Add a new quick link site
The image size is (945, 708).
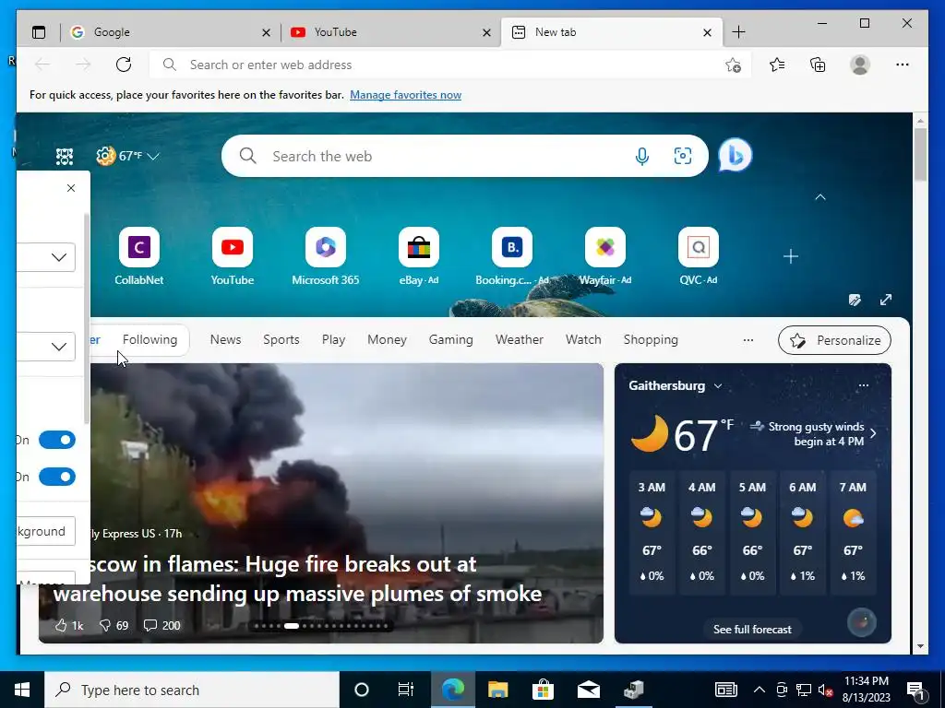791,256
